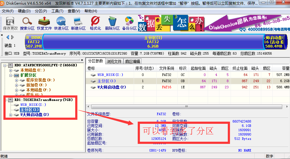290x159 pixels.
Task: Switch to the 扇区编辑 tab
Action: click(x=132, y=61)
